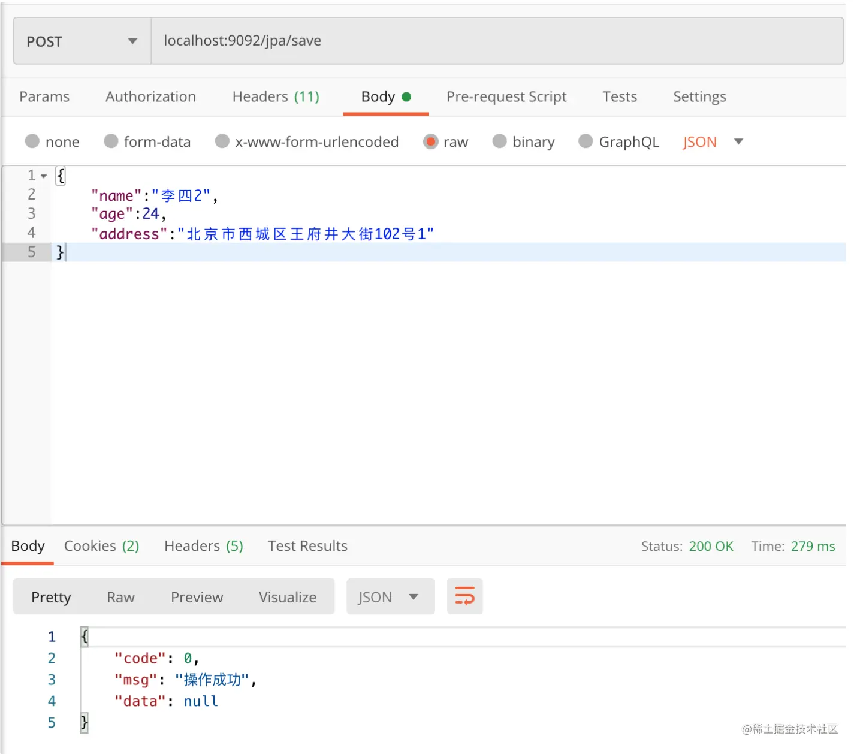Open the Settings tab
The height and width of the screenshot is (754, 857).
699,96
